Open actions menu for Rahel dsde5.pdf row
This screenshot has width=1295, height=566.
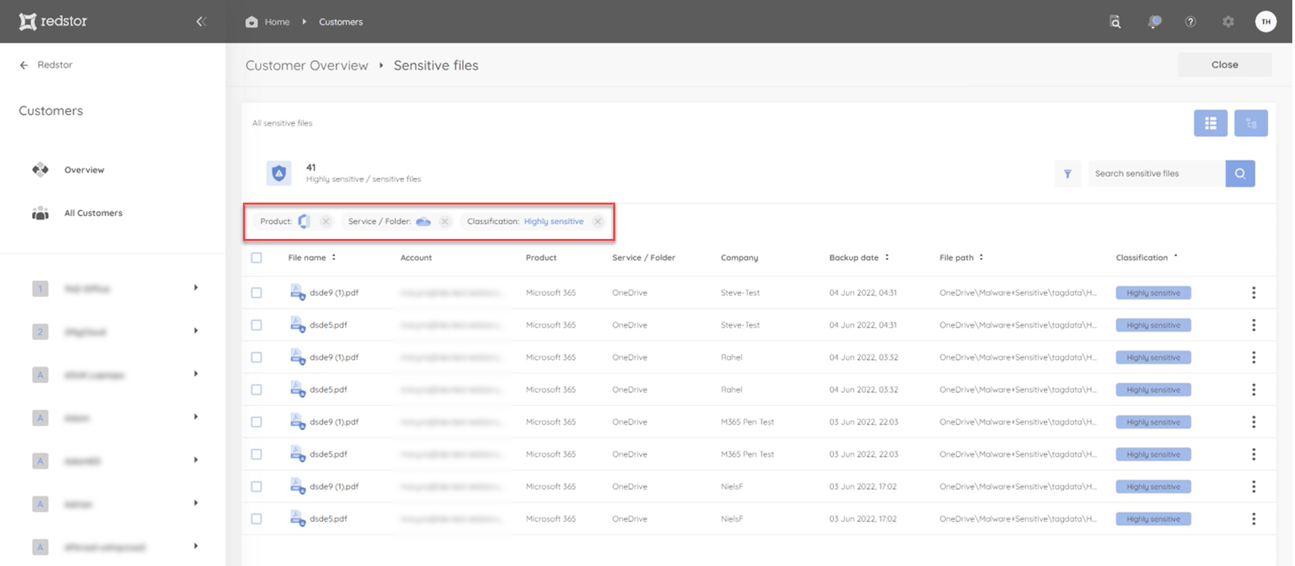point(1253,390)
